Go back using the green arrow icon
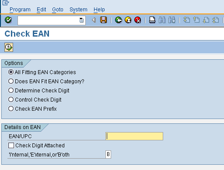Screen dimensions: 224x170 pyautogui.click(x=119, y=20)
